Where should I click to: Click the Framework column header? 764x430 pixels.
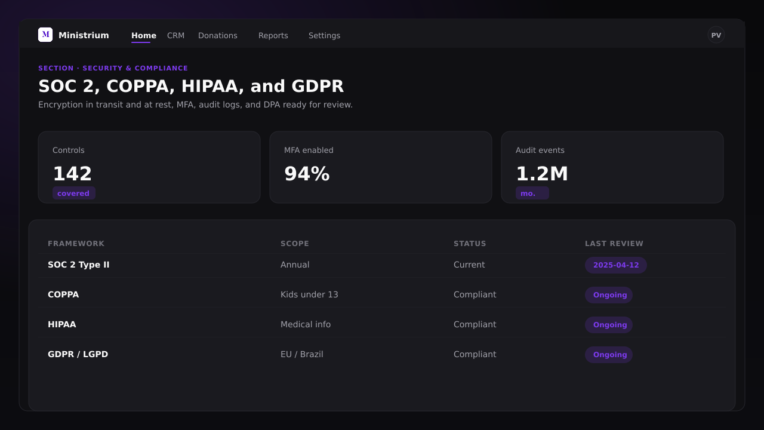[76, 244]
